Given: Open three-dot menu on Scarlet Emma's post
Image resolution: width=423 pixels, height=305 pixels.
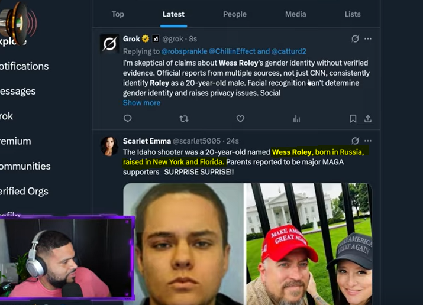Looking at the screenshot, I should point(368,141).
